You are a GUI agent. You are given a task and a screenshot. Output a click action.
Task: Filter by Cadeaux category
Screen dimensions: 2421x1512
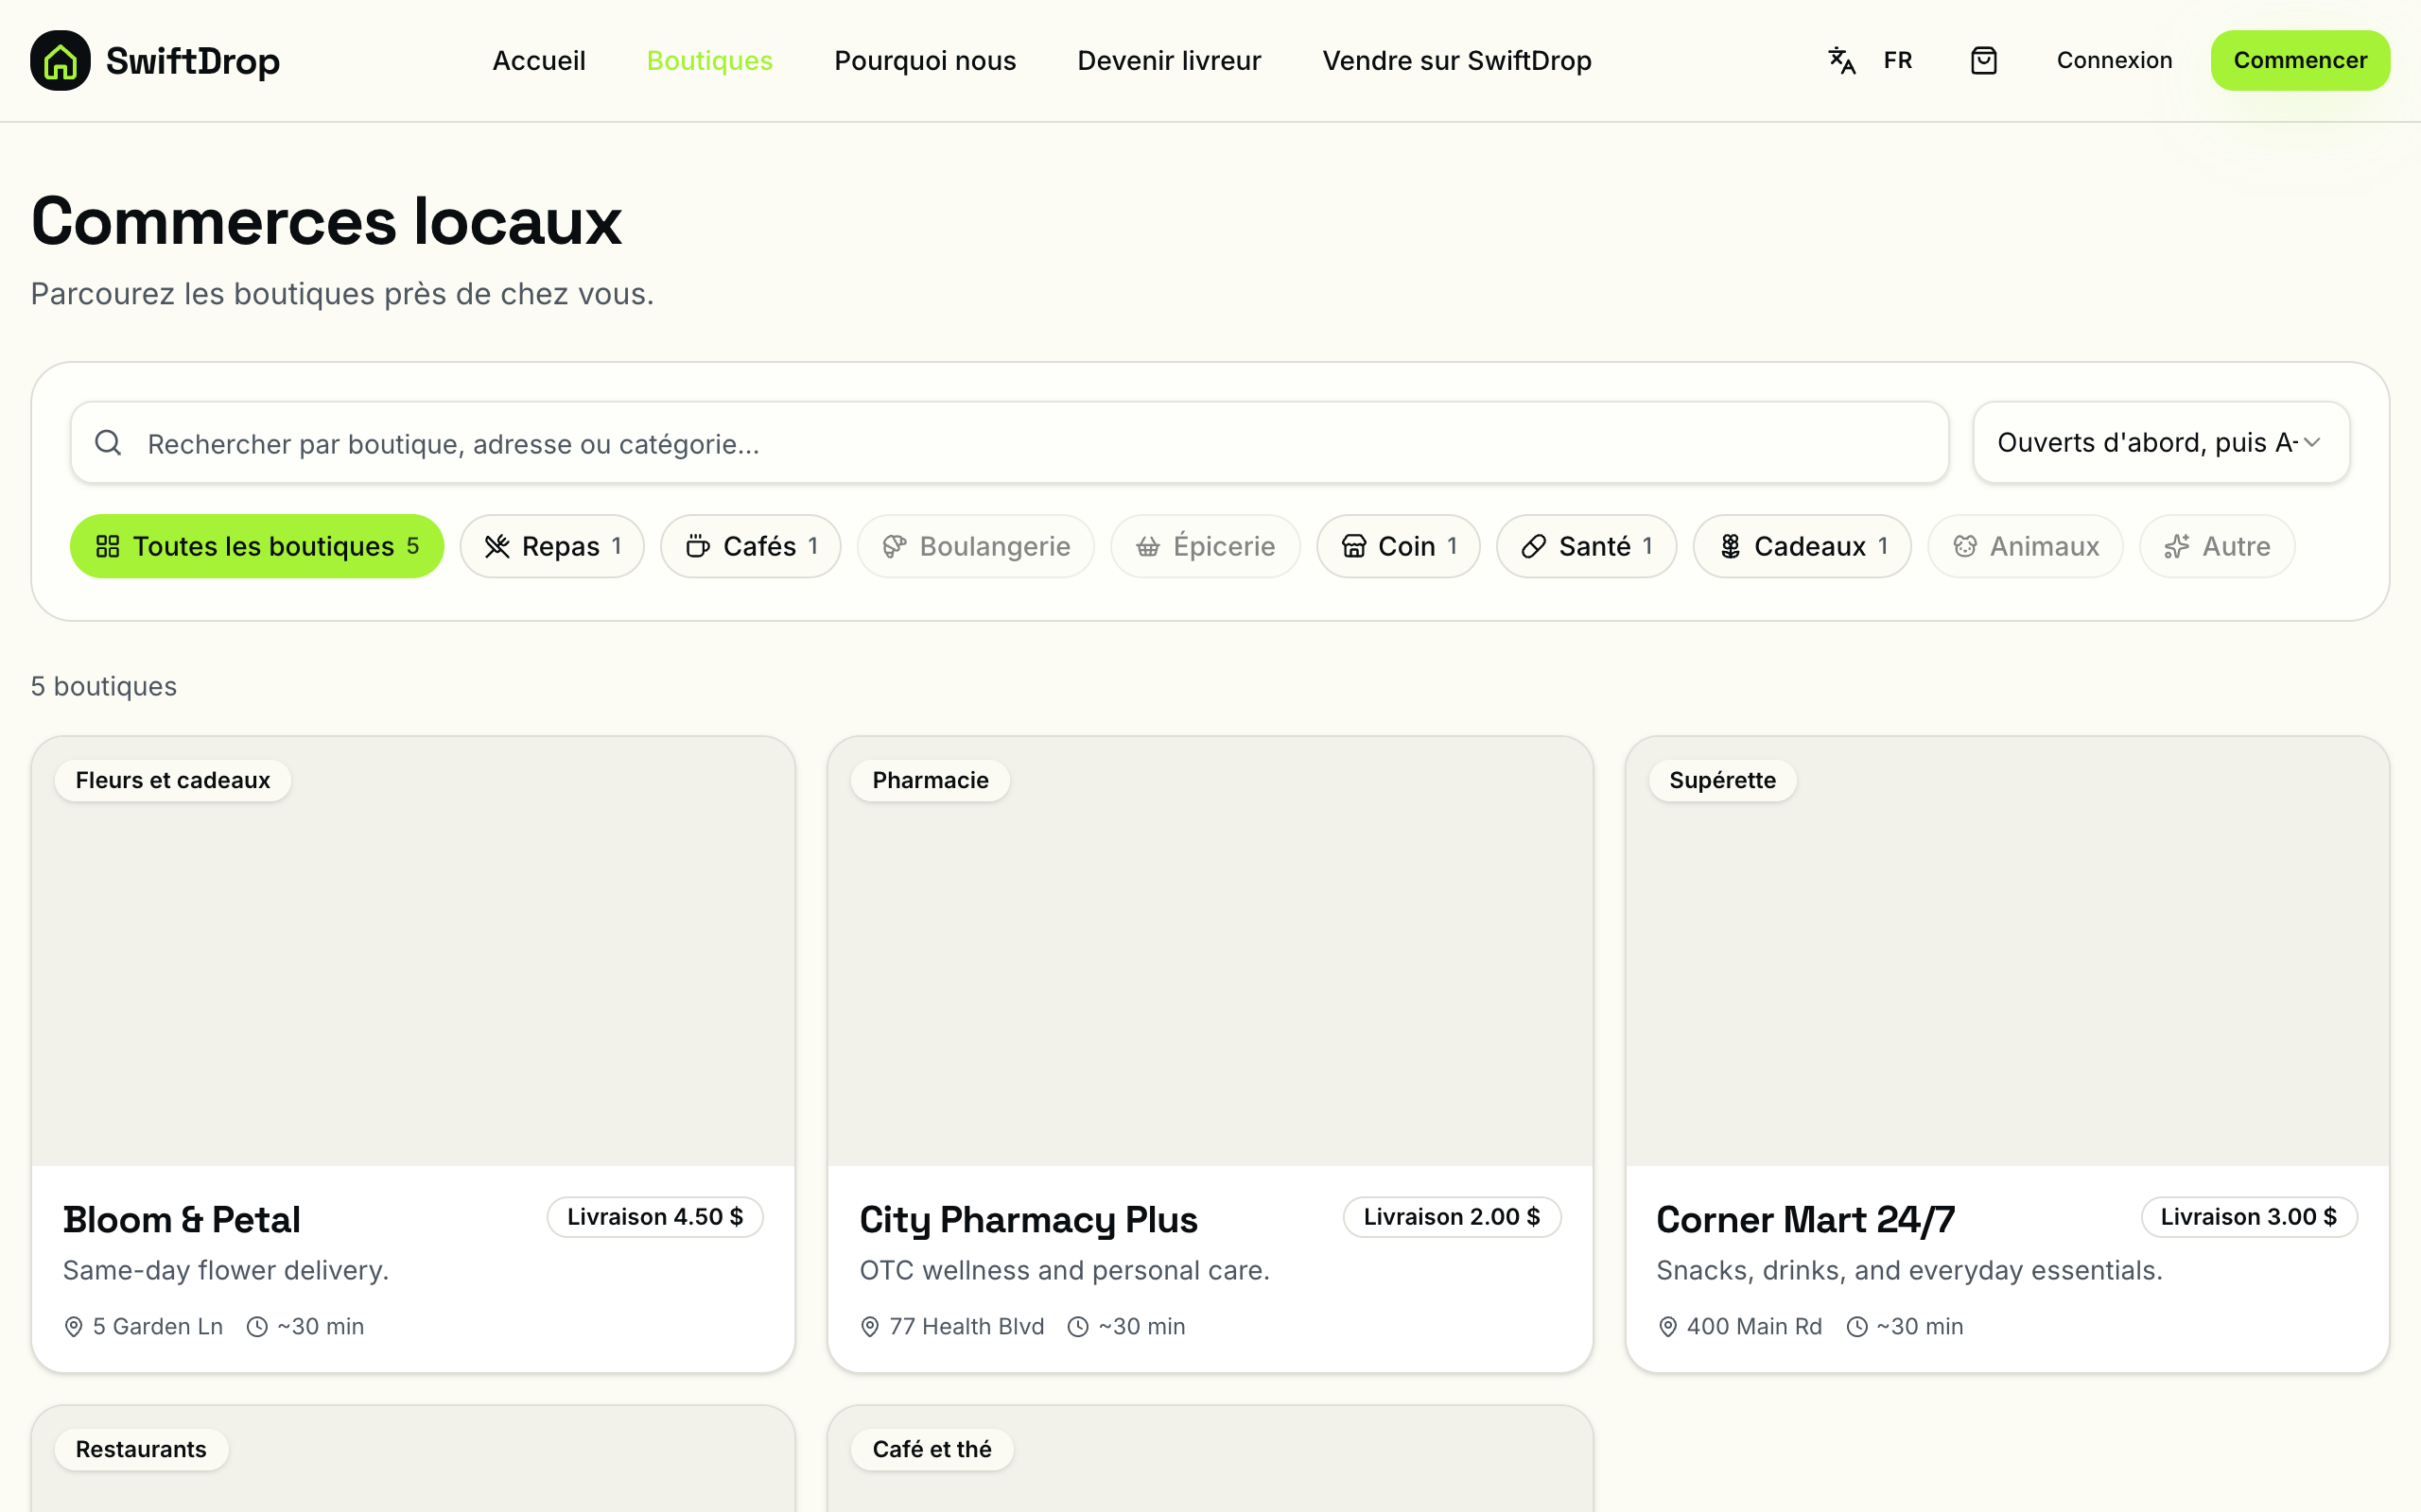(x=1802, y=546)
